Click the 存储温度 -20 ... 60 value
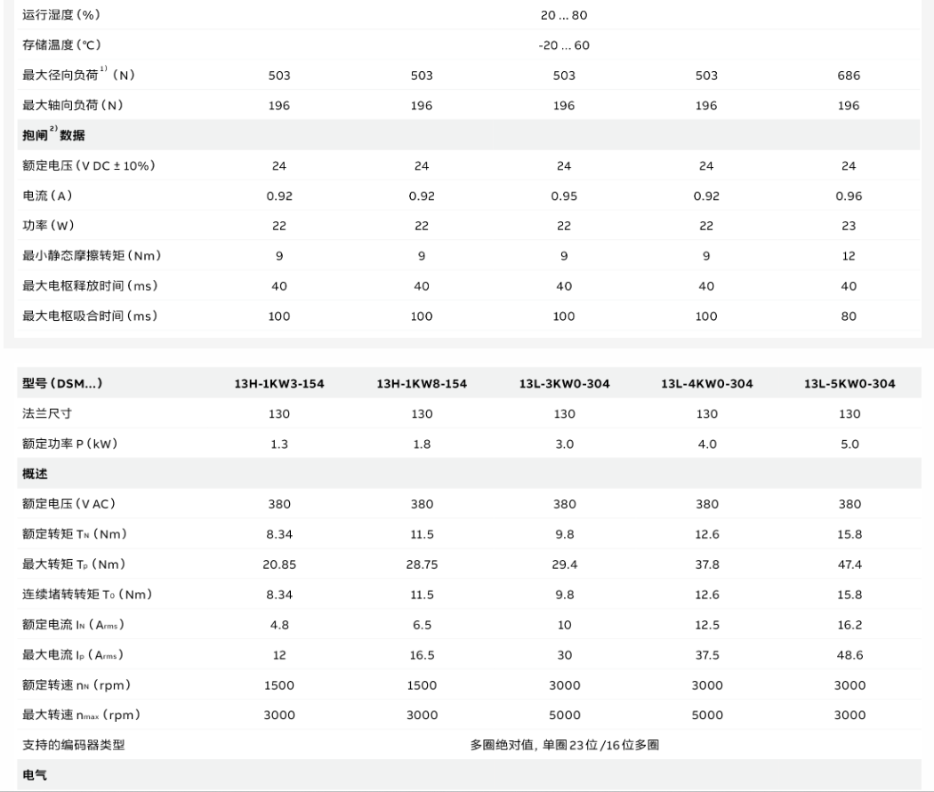 [564, 45]
